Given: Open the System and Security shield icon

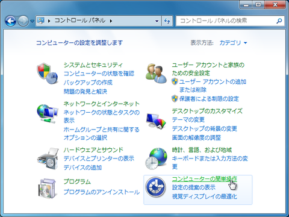Looking at the screenshot, I should pos(48,74).
